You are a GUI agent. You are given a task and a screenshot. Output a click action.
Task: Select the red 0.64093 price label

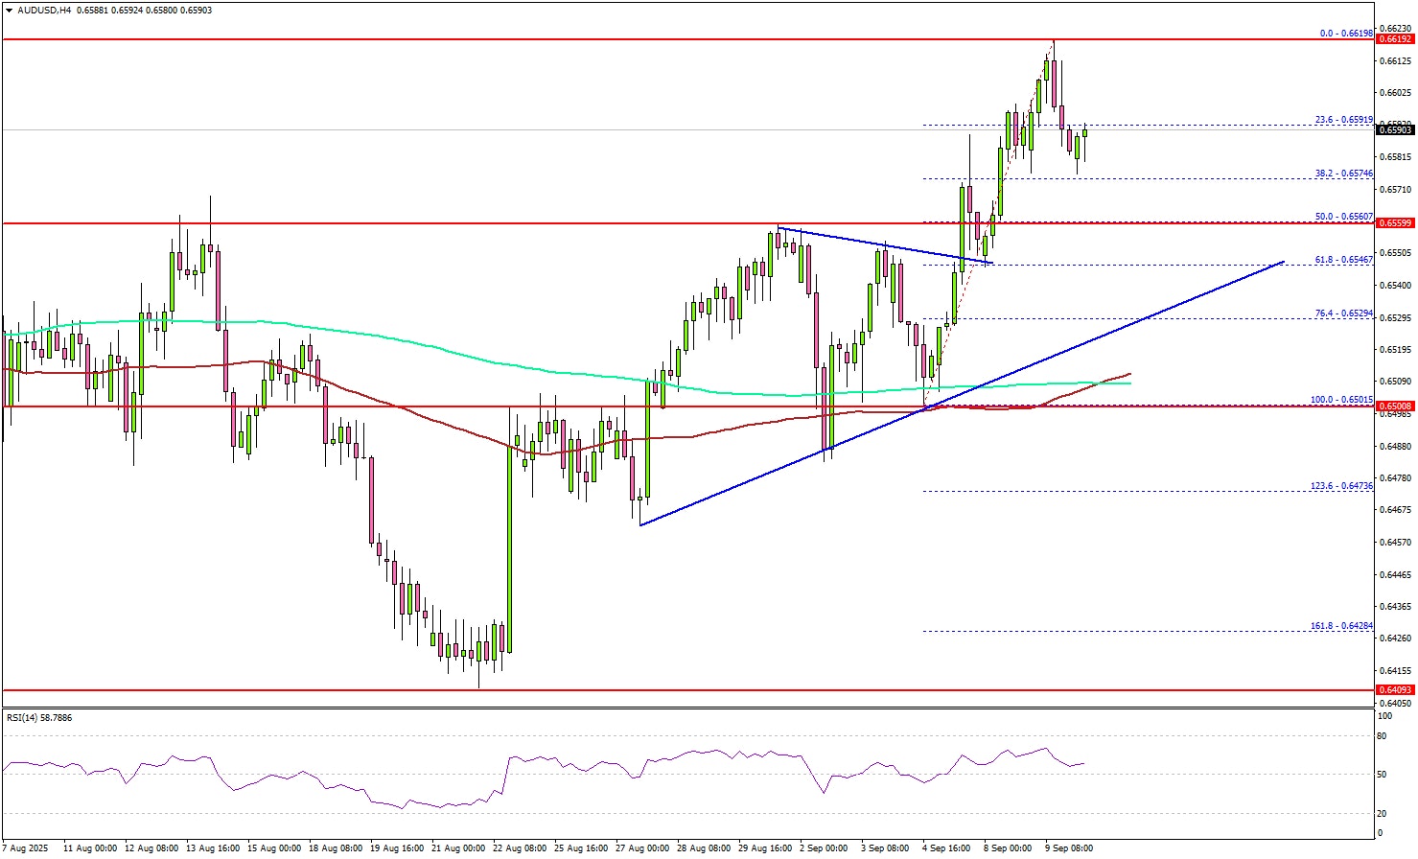[1394, 689]
